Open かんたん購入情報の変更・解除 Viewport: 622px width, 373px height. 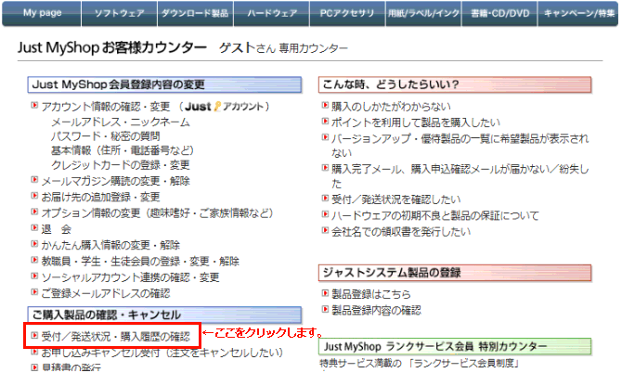point(110,245)
